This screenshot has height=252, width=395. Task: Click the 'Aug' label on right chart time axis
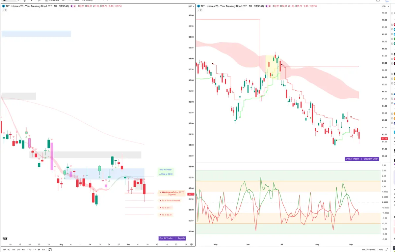(317, 244)
